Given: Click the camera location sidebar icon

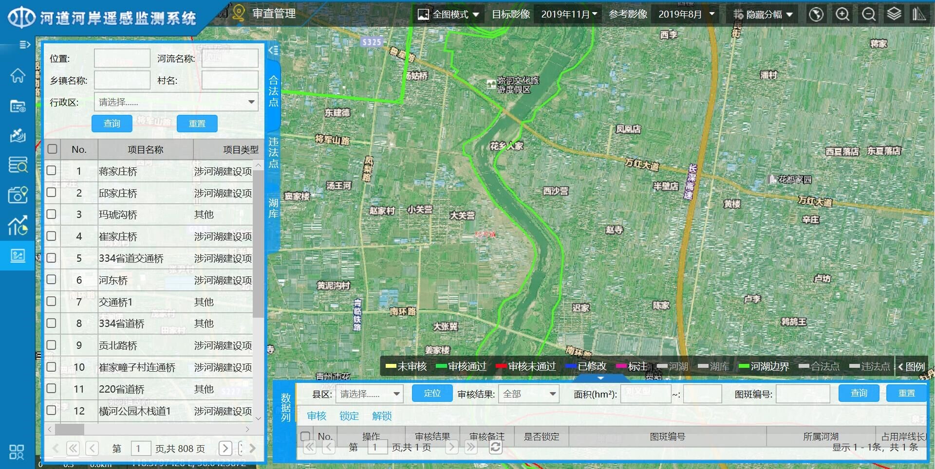Looking at the screenshot, I should pyautogui.click(x=18, y=195).
